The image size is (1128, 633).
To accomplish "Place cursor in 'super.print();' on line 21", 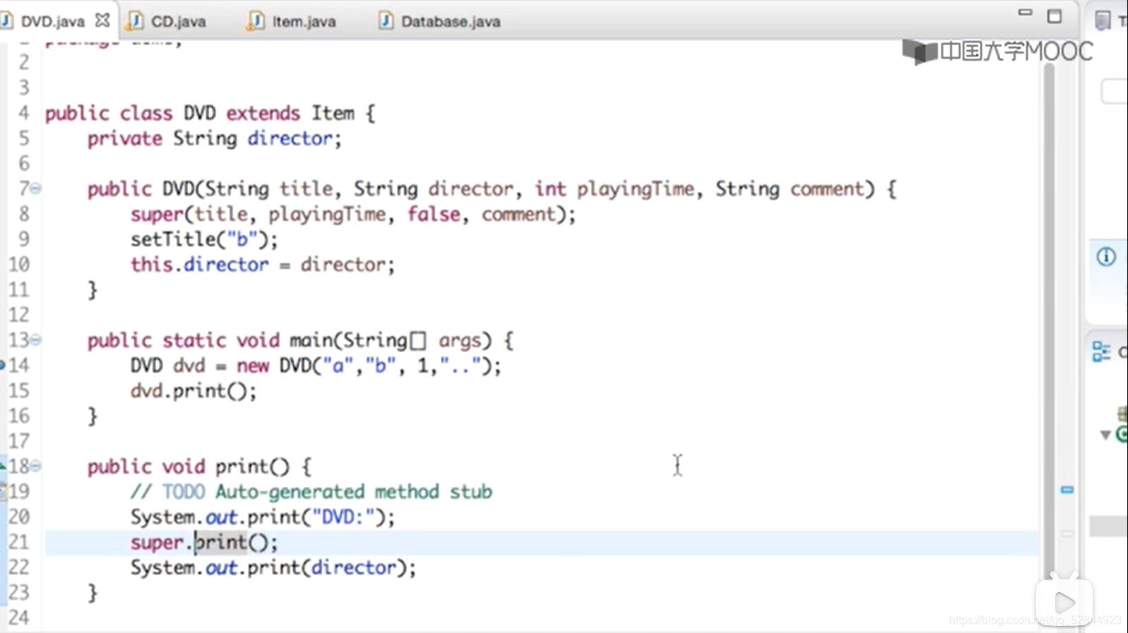I will [204, 542].
